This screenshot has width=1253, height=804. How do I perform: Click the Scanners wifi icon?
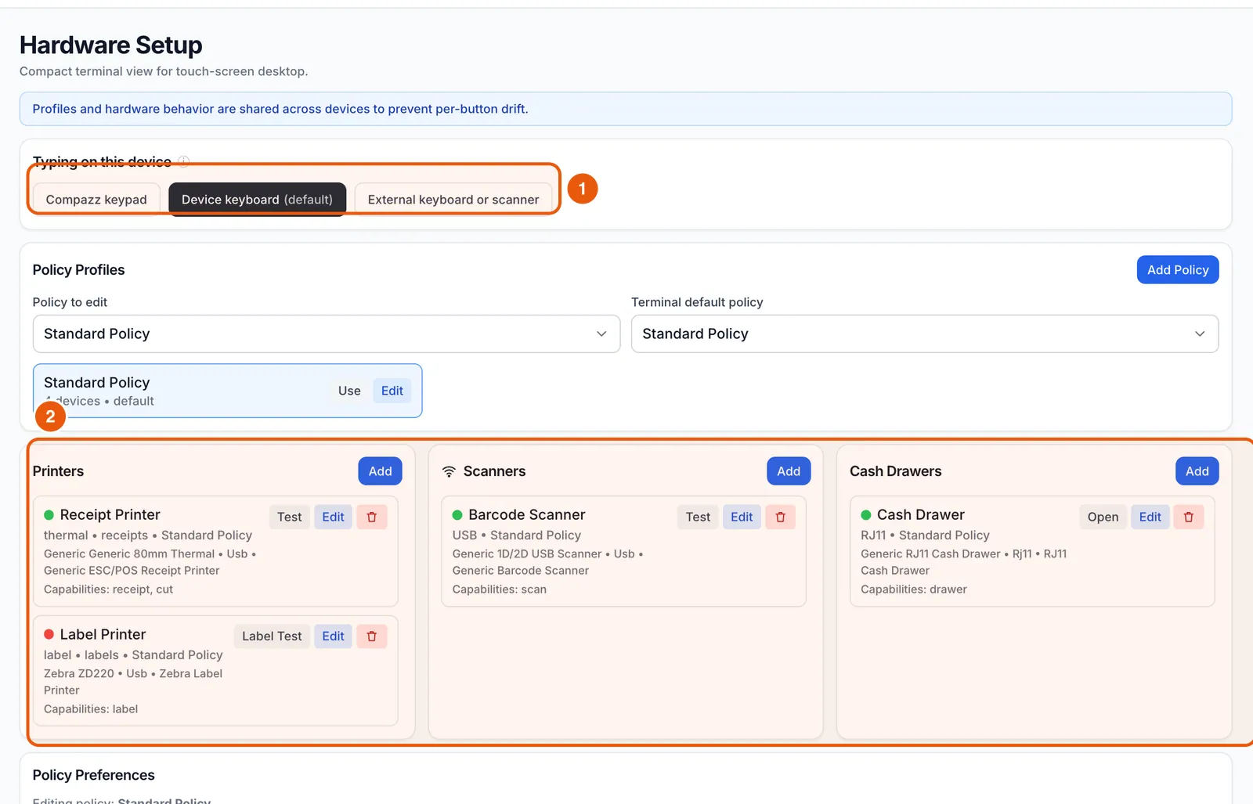(x=449, y=471)
